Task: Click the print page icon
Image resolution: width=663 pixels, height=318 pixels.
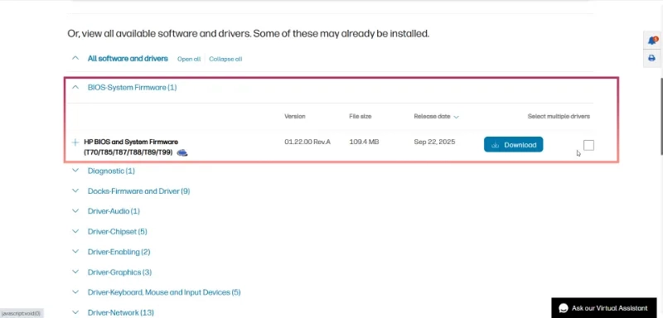Action: coord(651,58)
